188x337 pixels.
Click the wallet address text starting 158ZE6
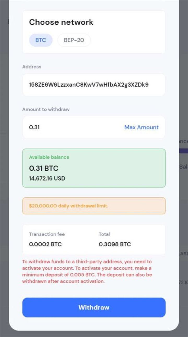89,85
